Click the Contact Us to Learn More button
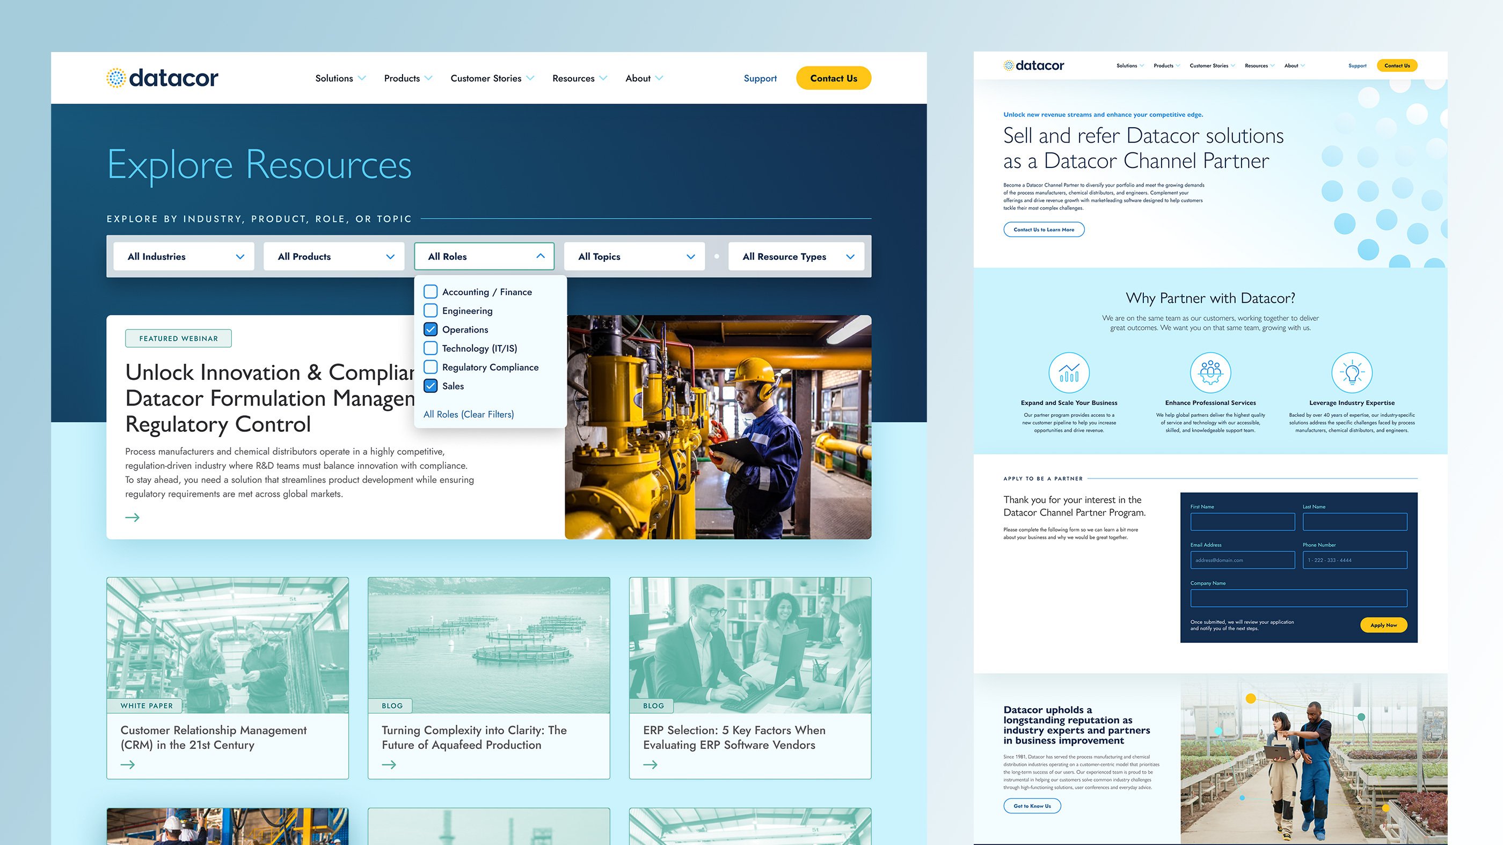Image resolution: width=1503 pixels, height=845 pixels. (x=1044, y=229)
